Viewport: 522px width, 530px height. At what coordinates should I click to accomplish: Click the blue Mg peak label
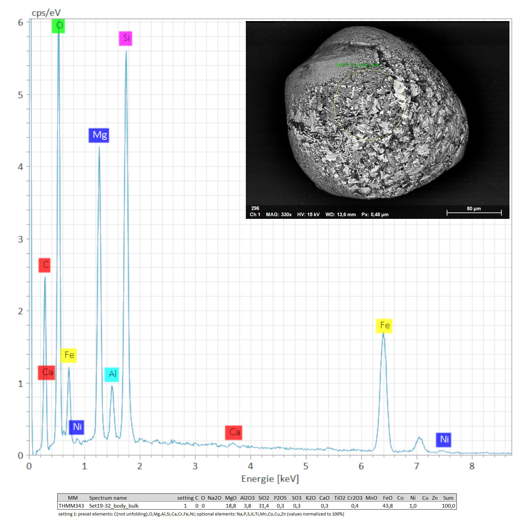coord(99,135)
